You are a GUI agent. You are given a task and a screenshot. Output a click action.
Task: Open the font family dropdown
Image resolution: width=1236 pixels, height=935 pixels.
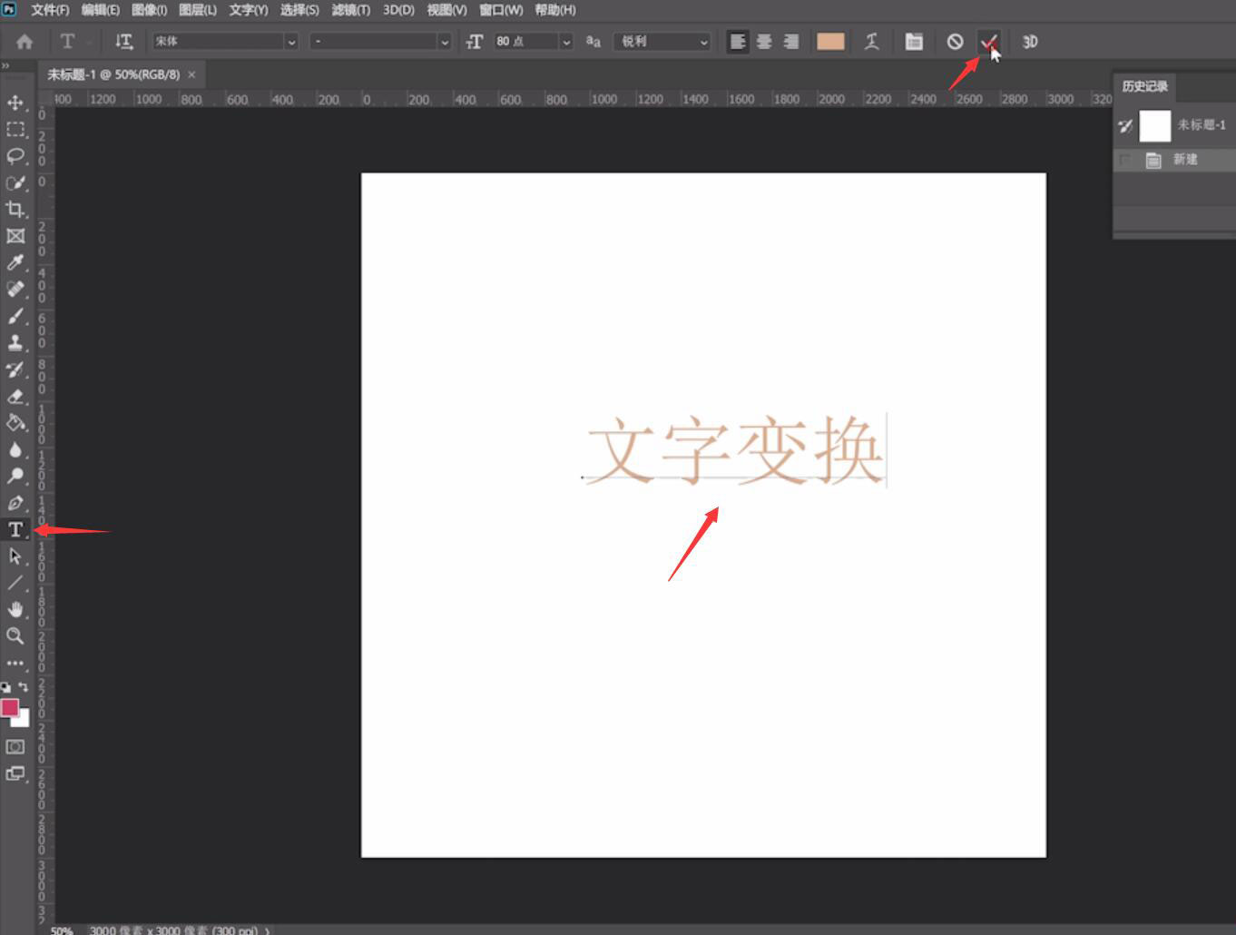291,42
